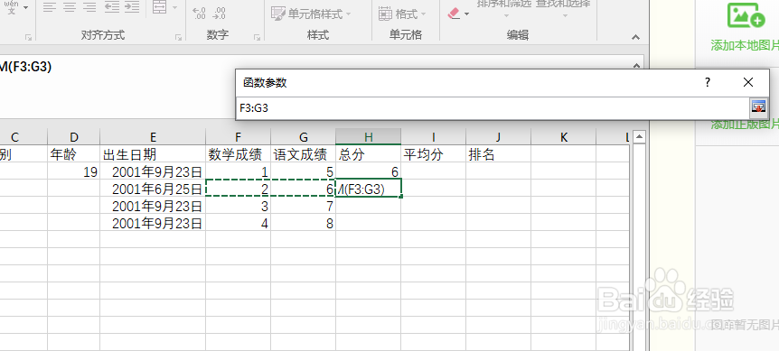Select column I header

pos(433,137)
